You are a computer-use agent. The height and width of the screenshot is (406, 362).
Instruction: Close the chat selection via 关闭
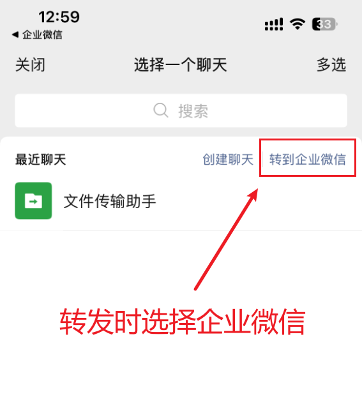click(x=30, y=64)
